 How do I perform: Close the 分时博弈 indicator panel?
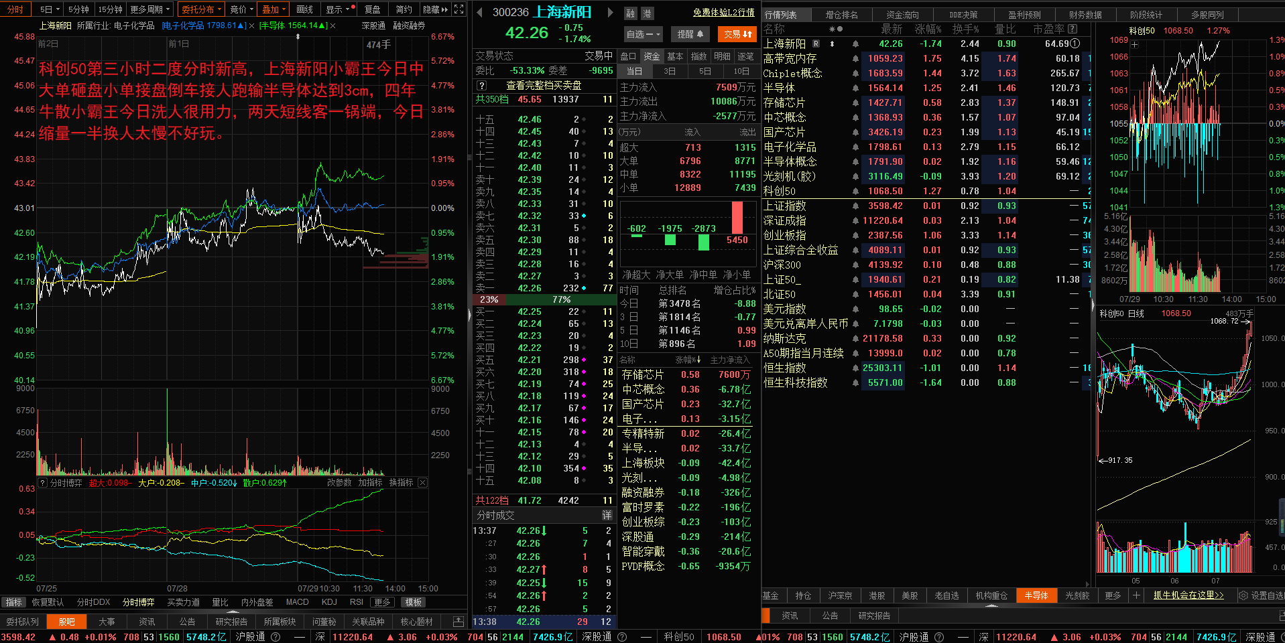tap(422, 482)
